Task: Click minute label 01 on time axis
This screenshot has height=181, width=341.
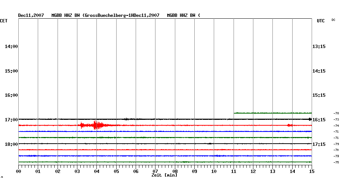Action: click(x=38, y=171)
